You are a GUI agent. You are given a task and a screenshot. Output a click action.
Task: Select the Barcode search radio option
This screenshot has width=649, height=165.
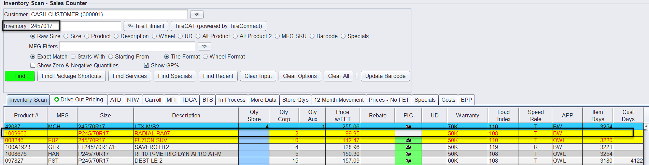point(312,36)
